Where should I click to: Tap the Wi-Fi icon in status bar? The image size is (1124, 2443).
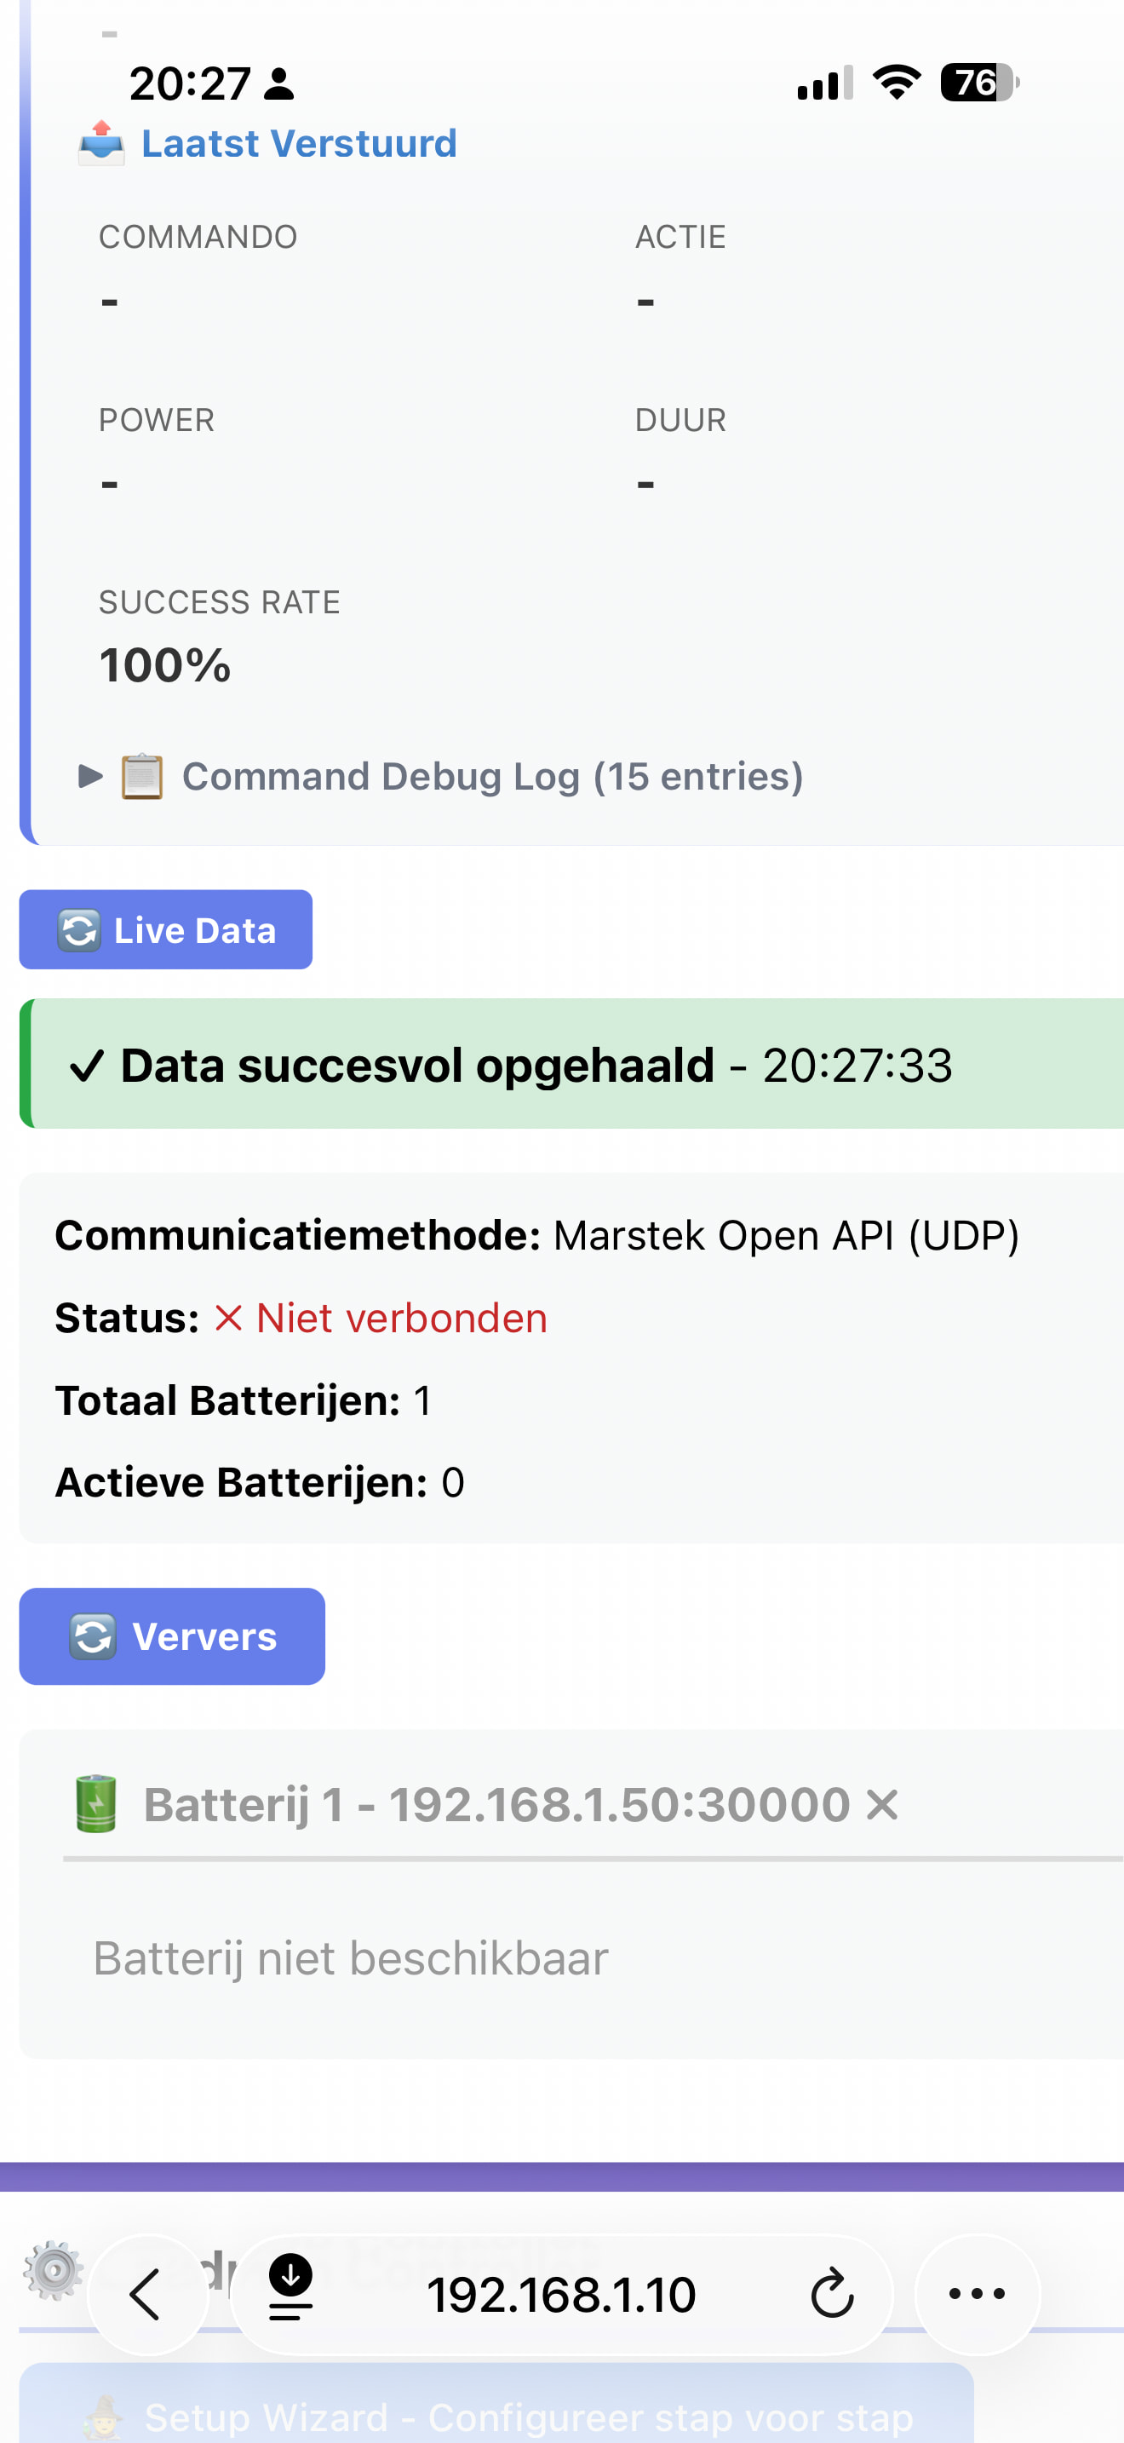(897, 83)
